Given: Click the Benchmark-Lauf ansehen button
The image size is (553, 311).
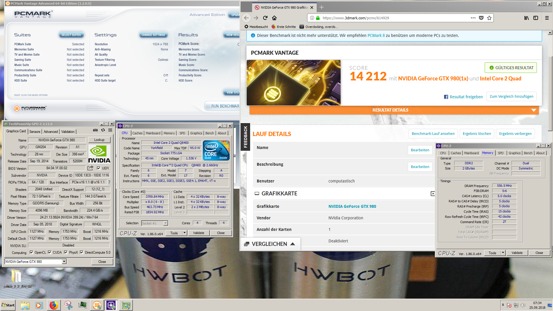Looking at the screenshot, I should (x=433, y=134).
